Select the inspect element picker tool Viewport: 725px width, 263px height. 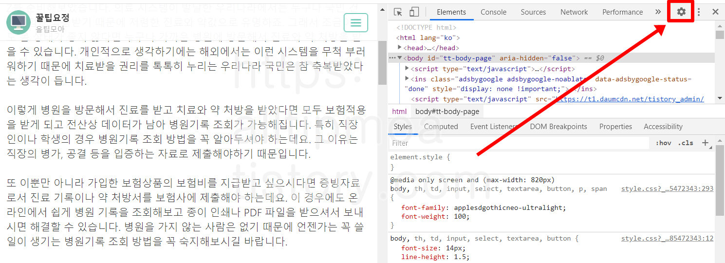pyautogui.click(x=398, y=12)
